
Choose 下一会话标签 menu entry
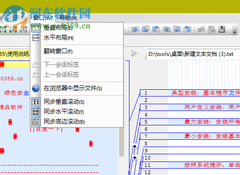77,64
